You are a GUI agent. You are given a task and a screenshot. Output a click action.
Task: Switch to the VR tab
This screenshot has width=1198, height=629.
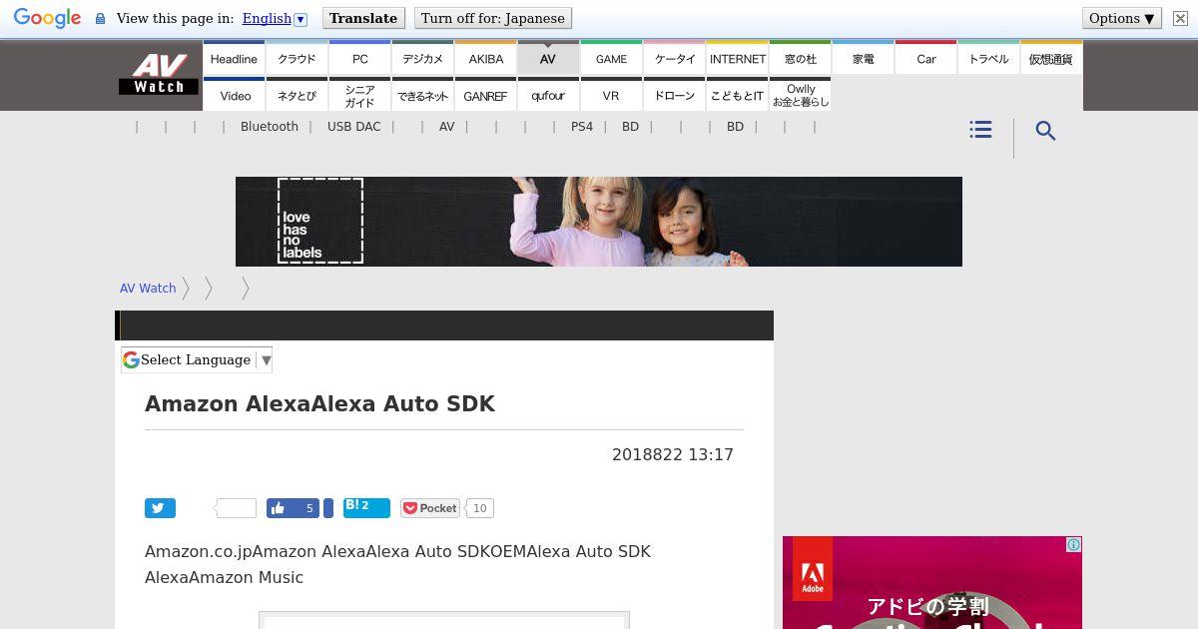pos(611,95)
